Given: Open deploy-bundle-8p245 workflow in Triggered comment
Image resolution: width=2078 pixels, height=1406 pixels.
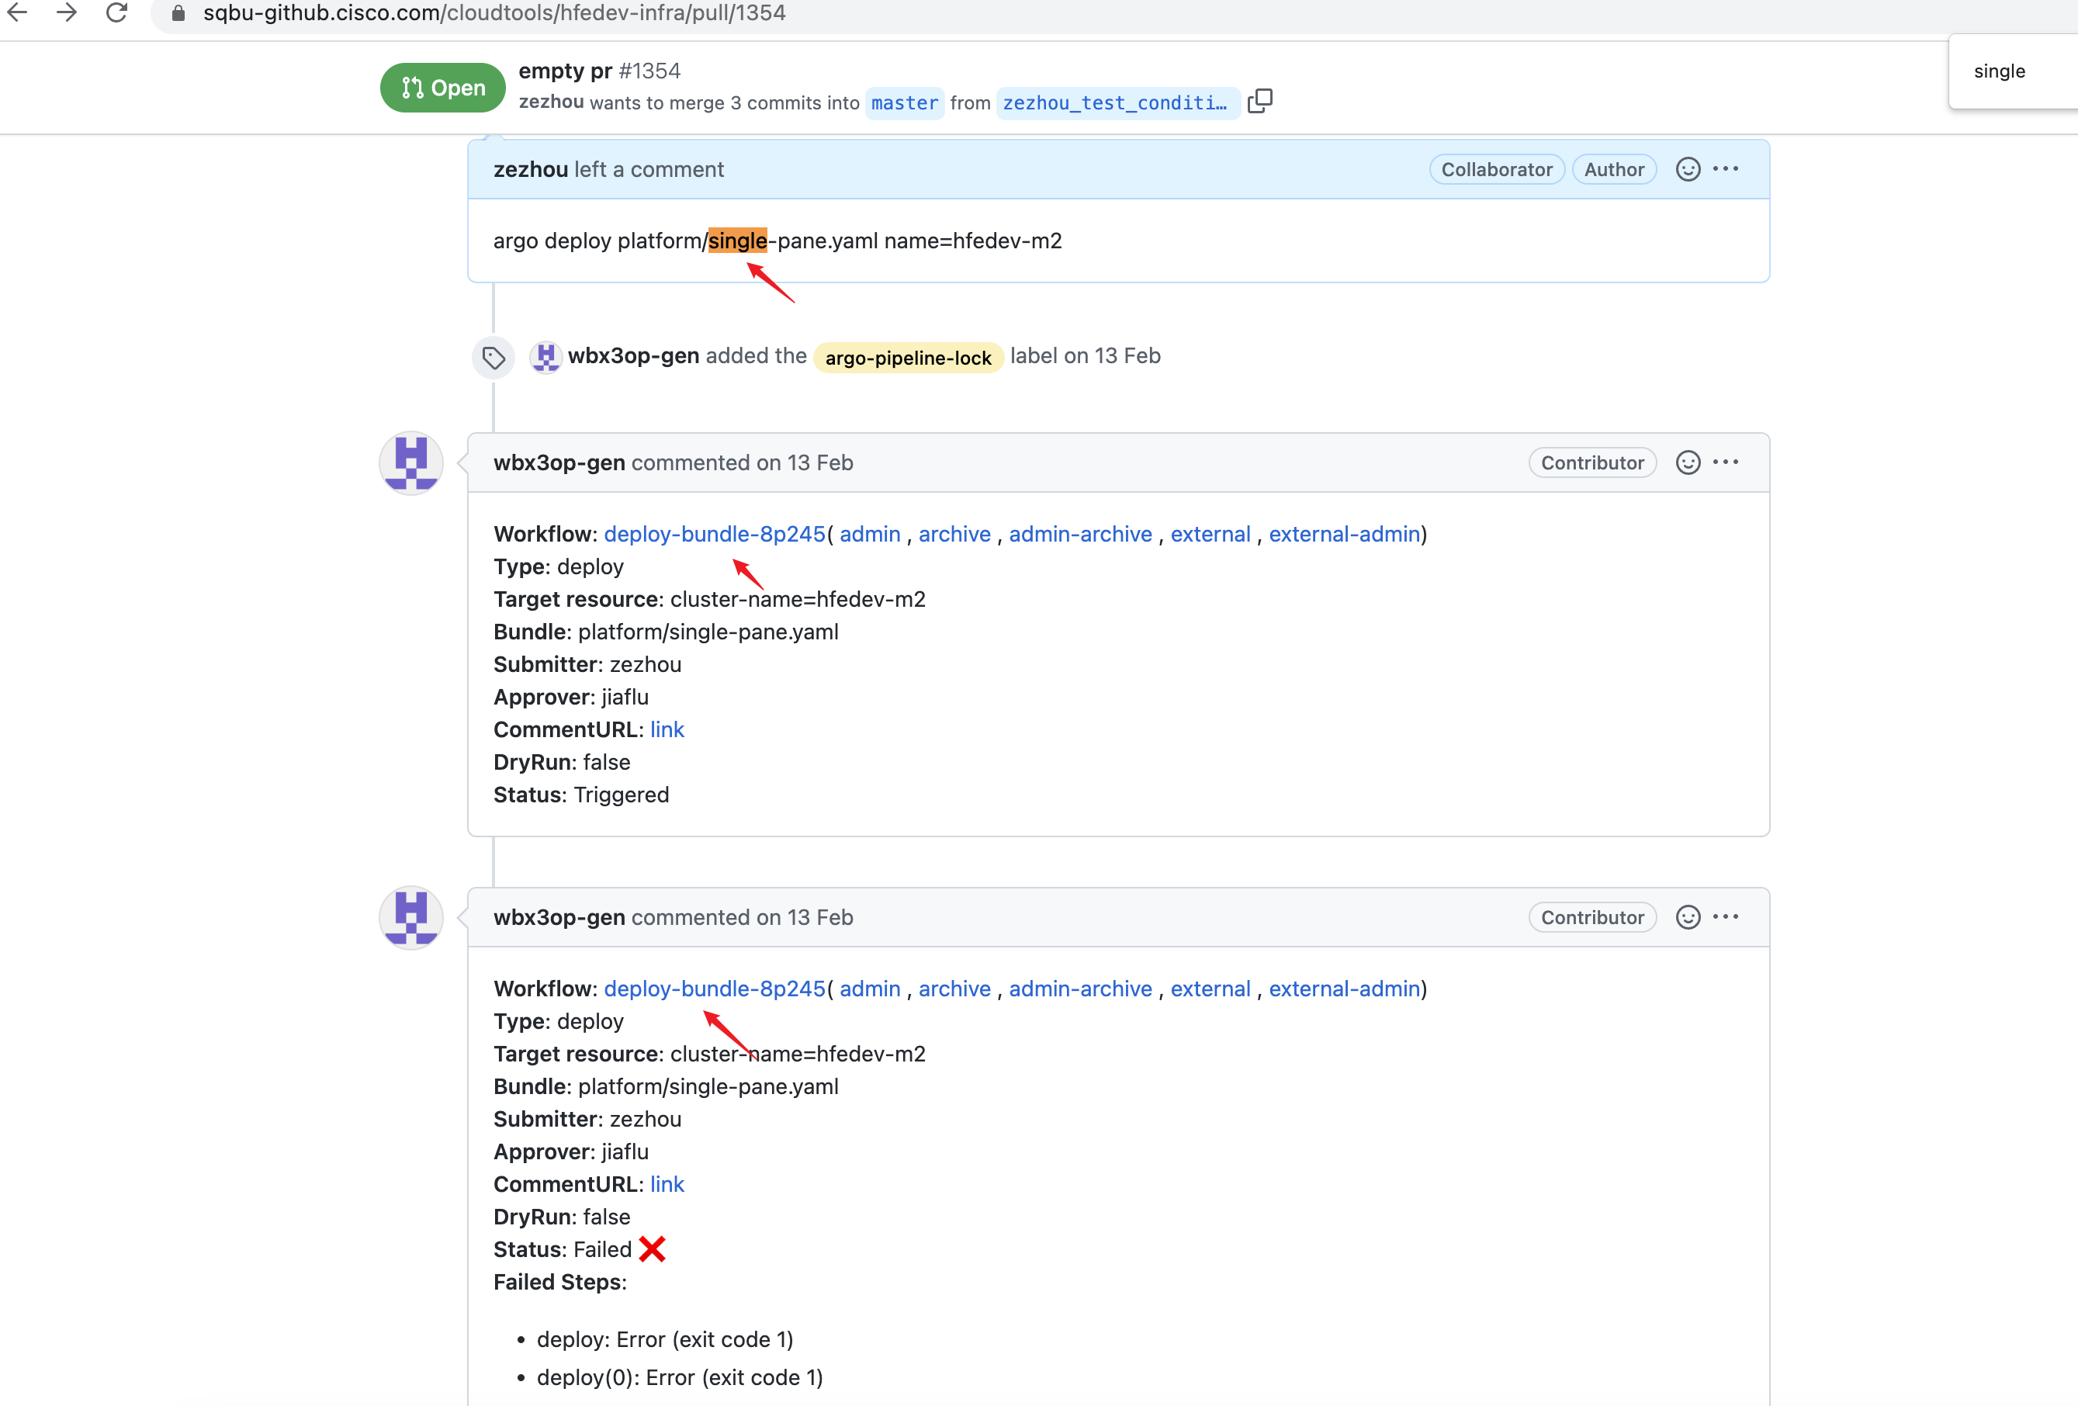Looking at the screenshot, I should coord(715,534).
